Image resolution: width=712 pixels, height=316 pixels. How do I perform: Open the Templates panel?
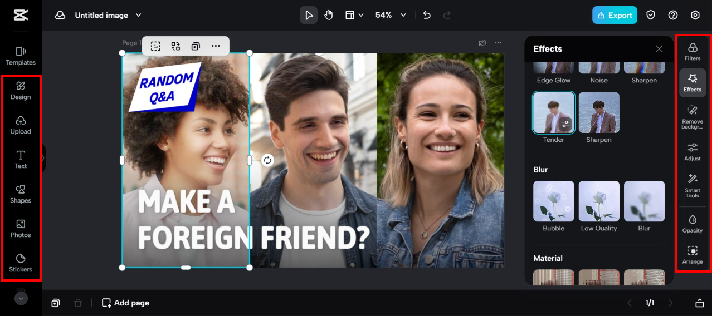pos(21,56)
